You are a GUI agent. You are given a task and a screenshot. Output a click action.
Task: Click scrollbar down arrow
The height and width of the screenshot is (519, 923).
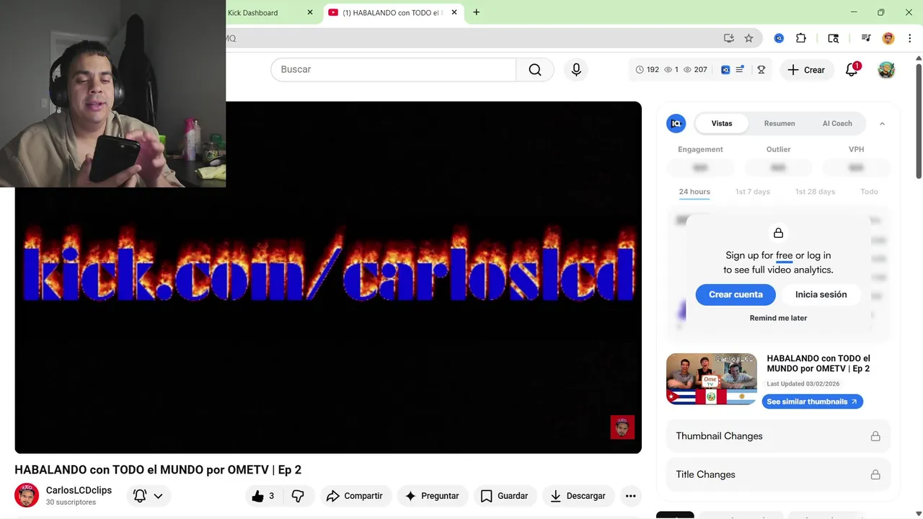tap(919, 513)
